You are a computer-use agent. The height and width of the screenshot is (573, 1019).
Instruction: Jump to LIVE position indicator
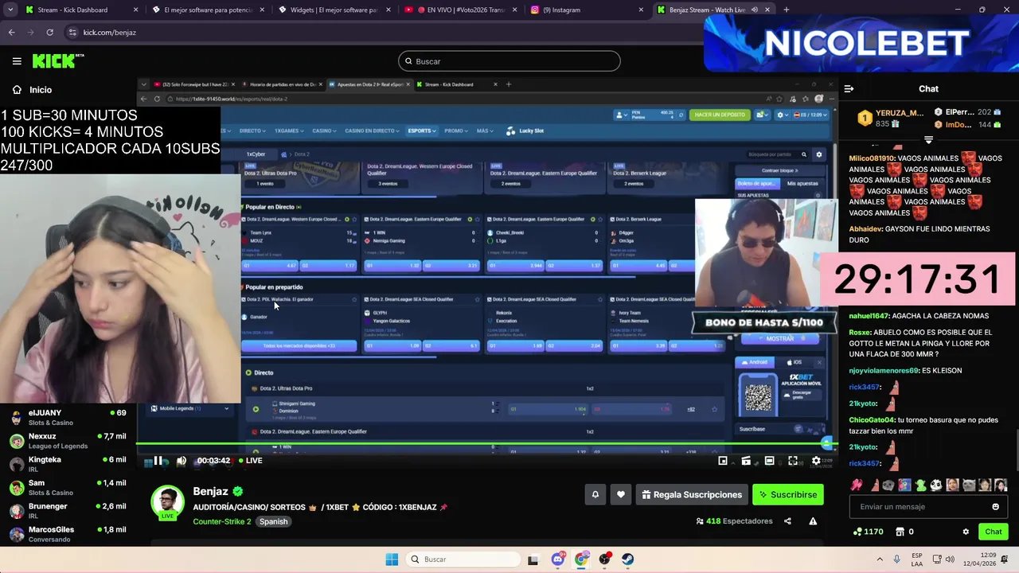tap(249, 461)
